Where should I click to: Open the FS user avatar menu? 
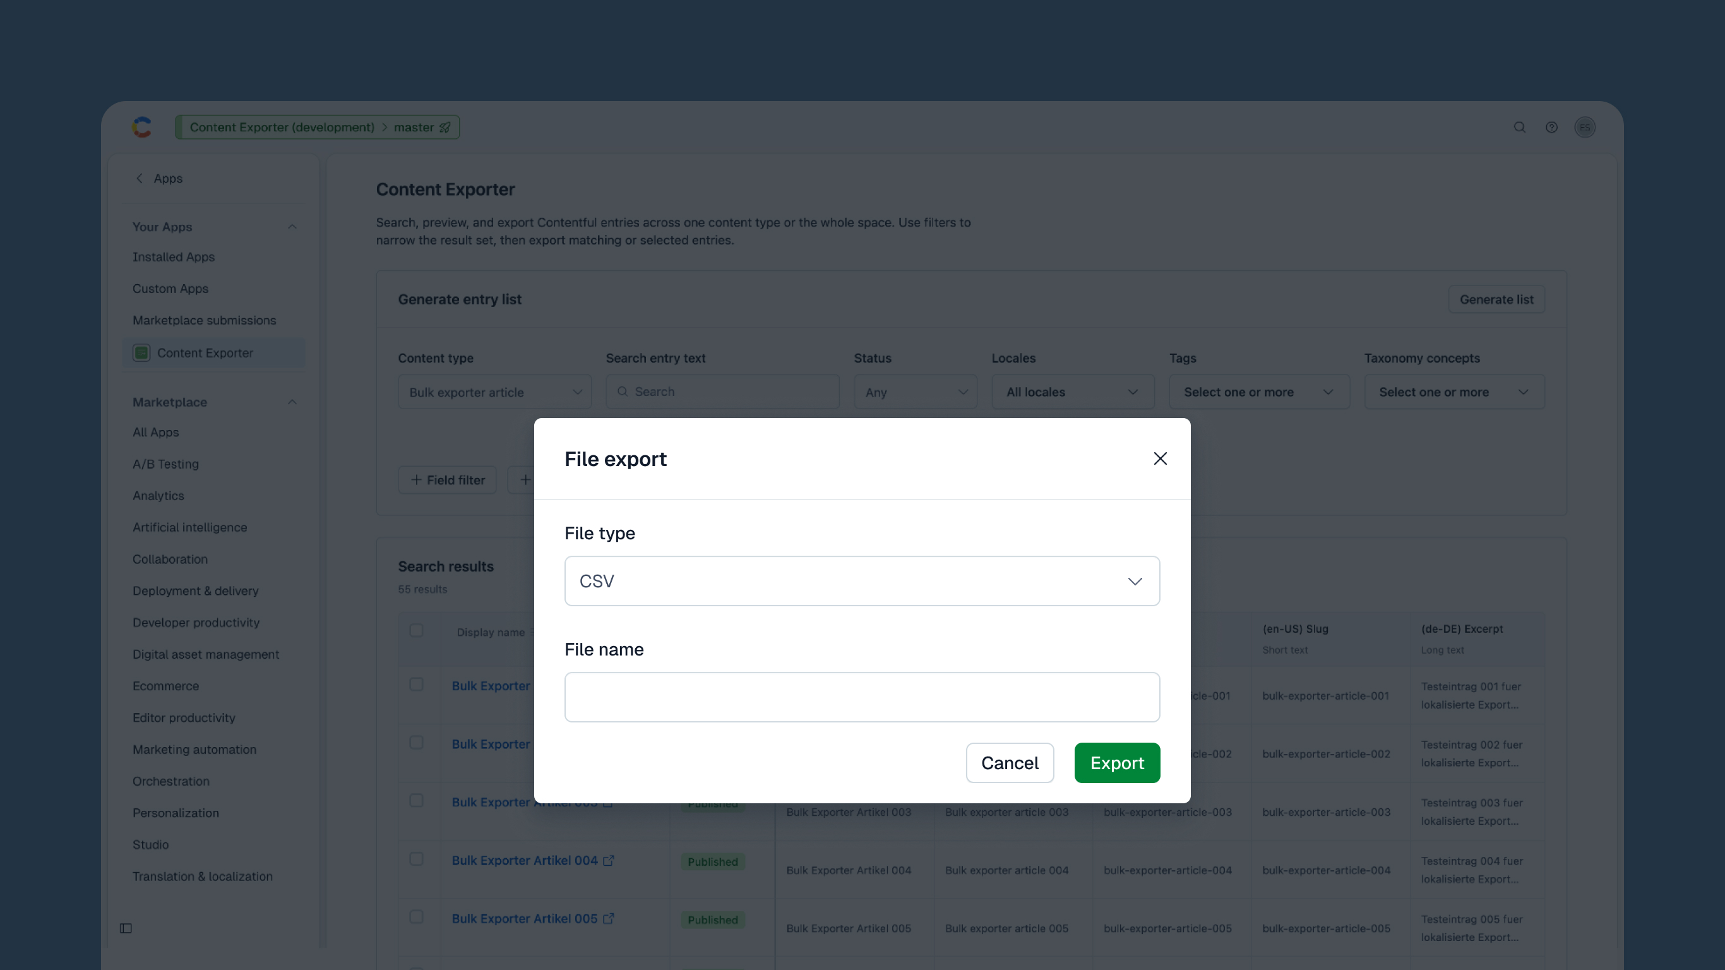[1584, 126]
